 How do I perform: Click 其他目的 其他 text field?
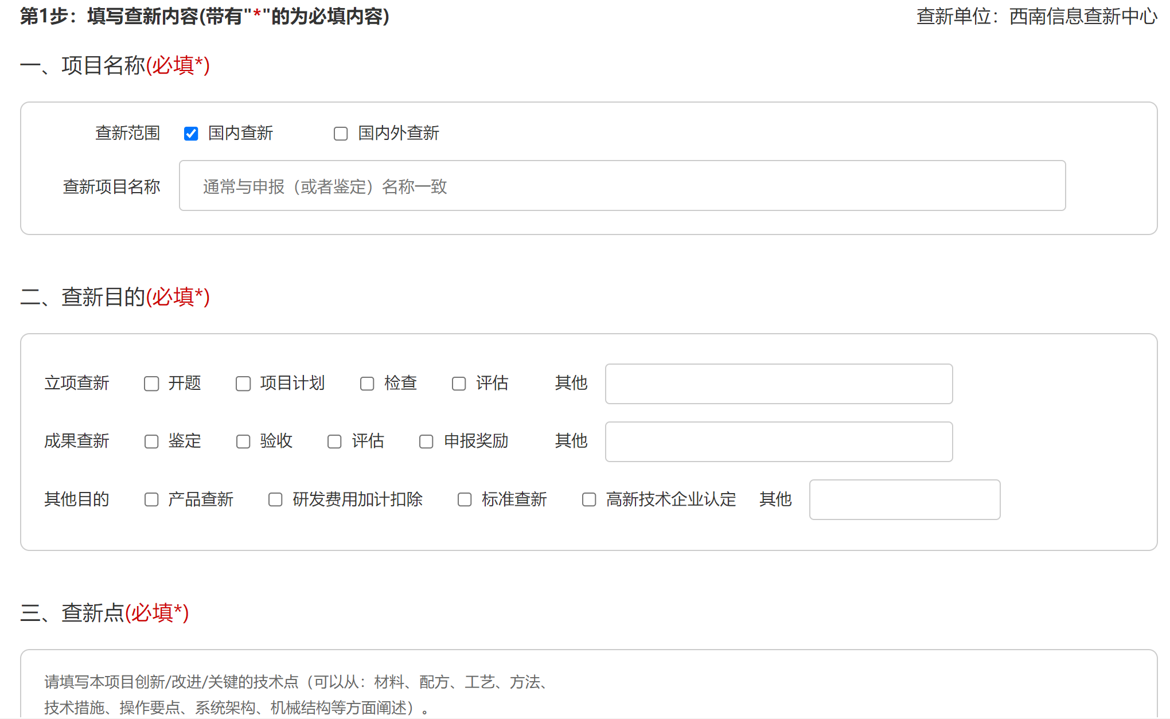(x=904, y=499)
